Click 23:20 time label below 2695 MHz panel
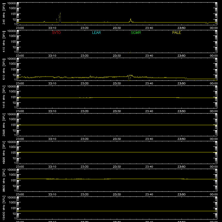The image size is (222, 222). pyautogui.click(x=85, y=139)
